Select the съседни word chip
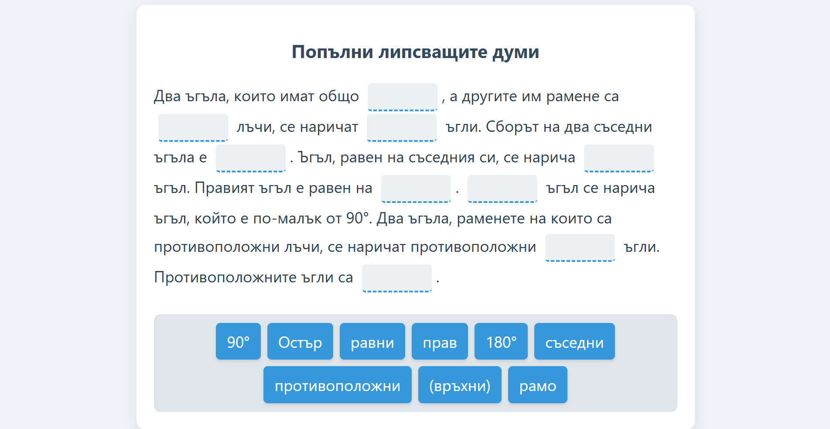 574,342
